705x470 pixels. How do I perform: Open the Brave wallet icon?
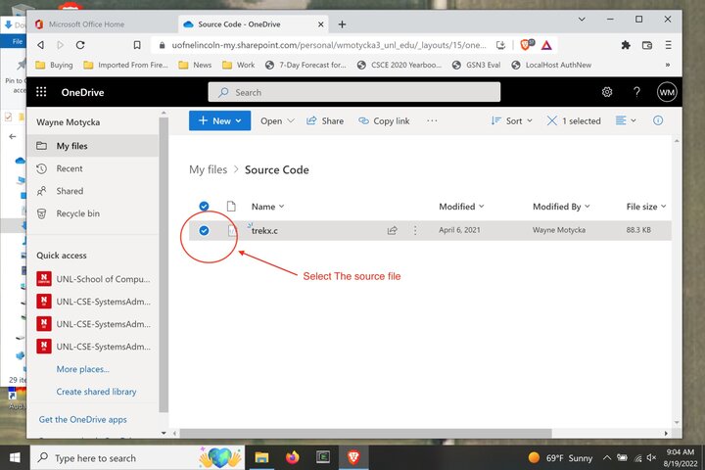tap(647, 45)
